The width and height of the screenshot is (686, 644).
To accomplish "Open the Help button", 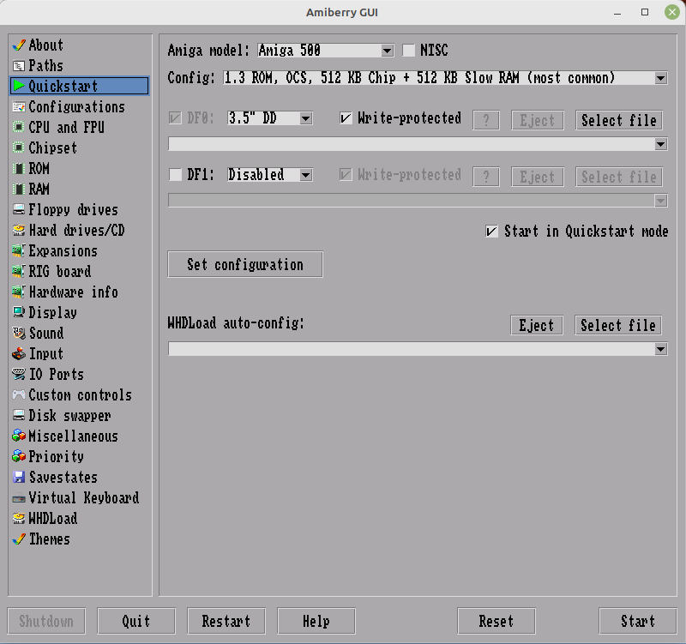I will click(316, 621).
